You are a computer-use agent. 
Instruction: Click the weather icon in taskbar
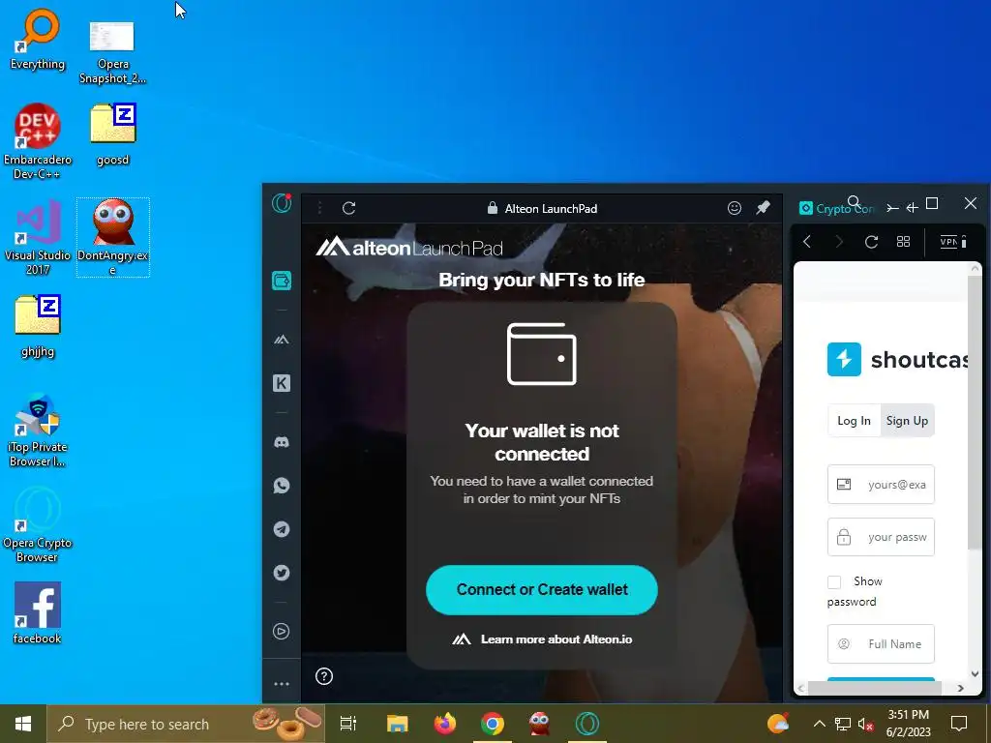[778, 724]
